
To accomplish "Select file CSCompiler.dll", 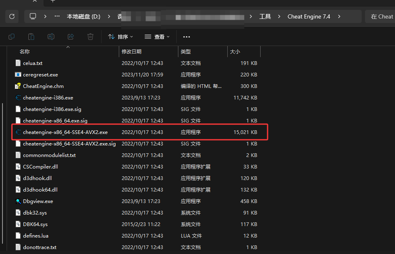I will pos(41,167).
